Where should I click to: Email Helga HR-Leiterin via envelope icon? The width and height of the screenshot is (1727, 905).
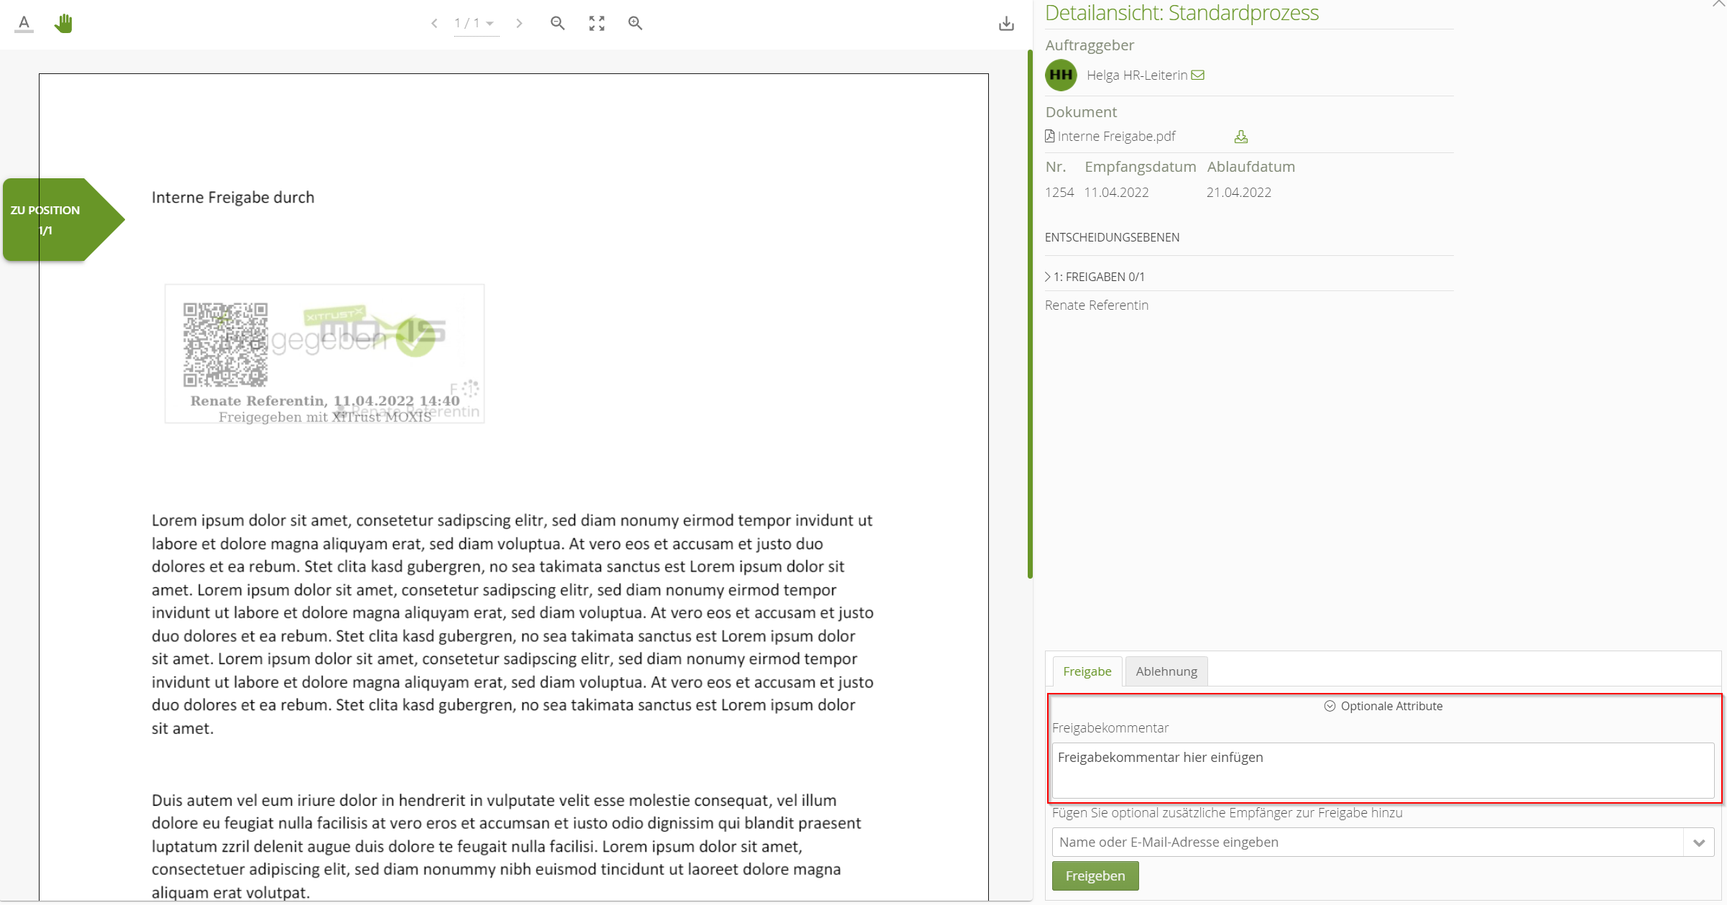[1197, 75]
